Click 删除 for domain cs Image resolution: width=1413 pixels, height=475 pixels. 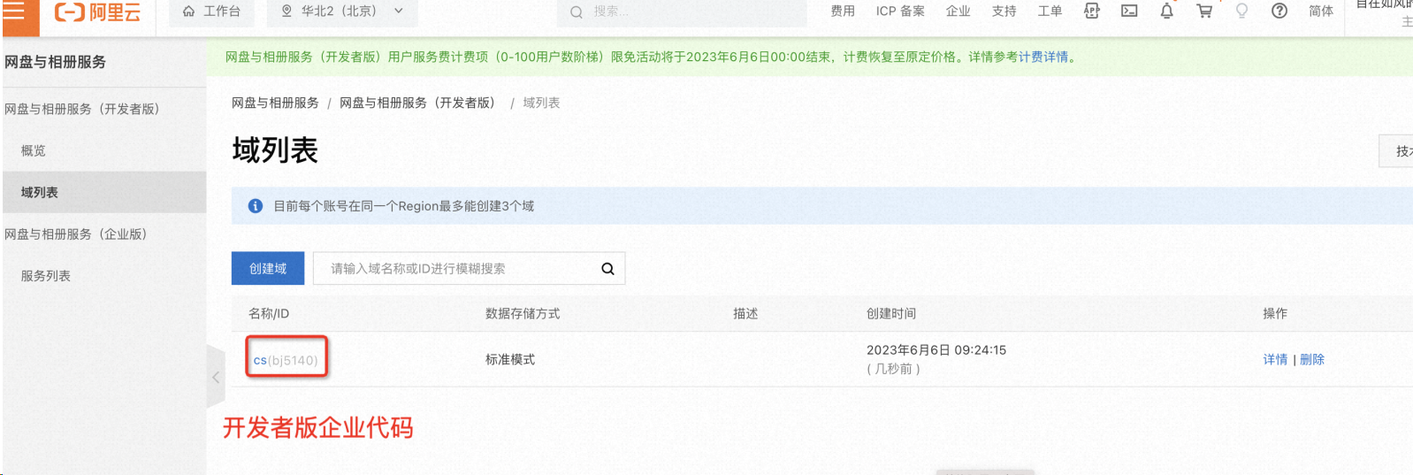(1312, 359)
